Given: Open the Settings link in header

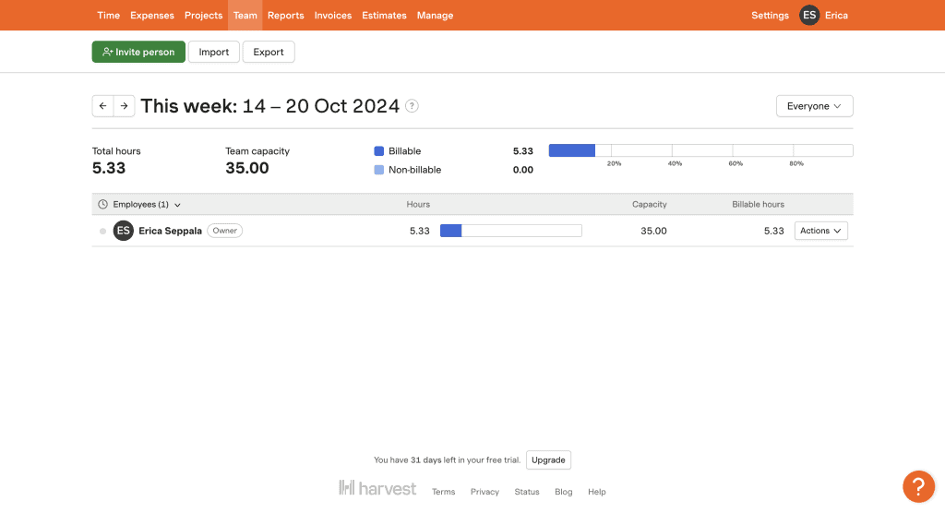Looking at the screenshot, I should point(770,16).
